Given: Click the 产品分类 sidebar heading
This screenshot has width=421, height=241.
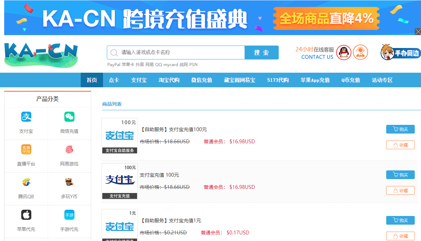Looking at the screenshot, I should click(x=47, y=99).
